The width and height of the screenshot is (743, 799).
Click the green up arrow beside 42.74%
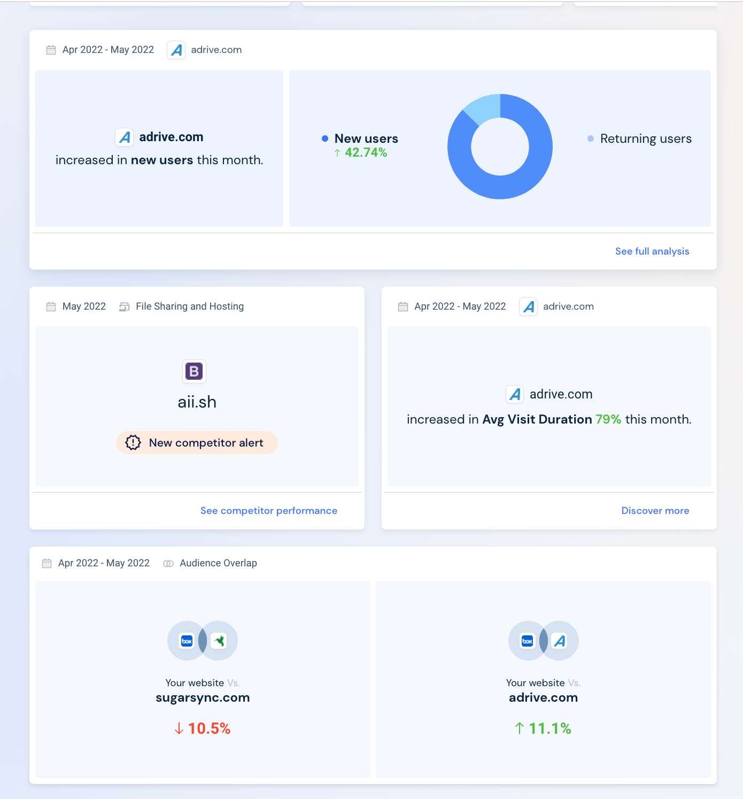[337, 153]
